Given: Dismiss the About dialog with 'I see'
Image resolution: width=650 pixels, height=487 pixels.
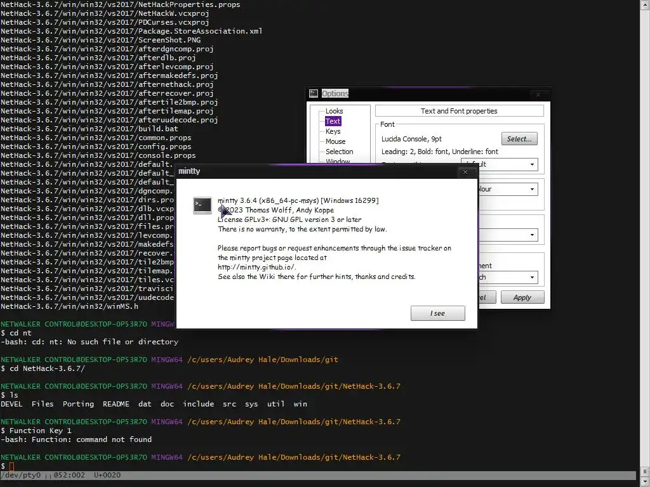Looking at the screenshot, I should click(x=438, y=313).
